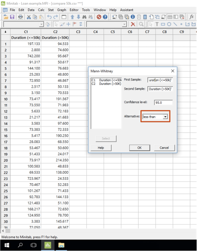This screenshot has height=251, width=197.
Task: Click OK in Mann-Whitney dialog
Action: pos(140,148)
